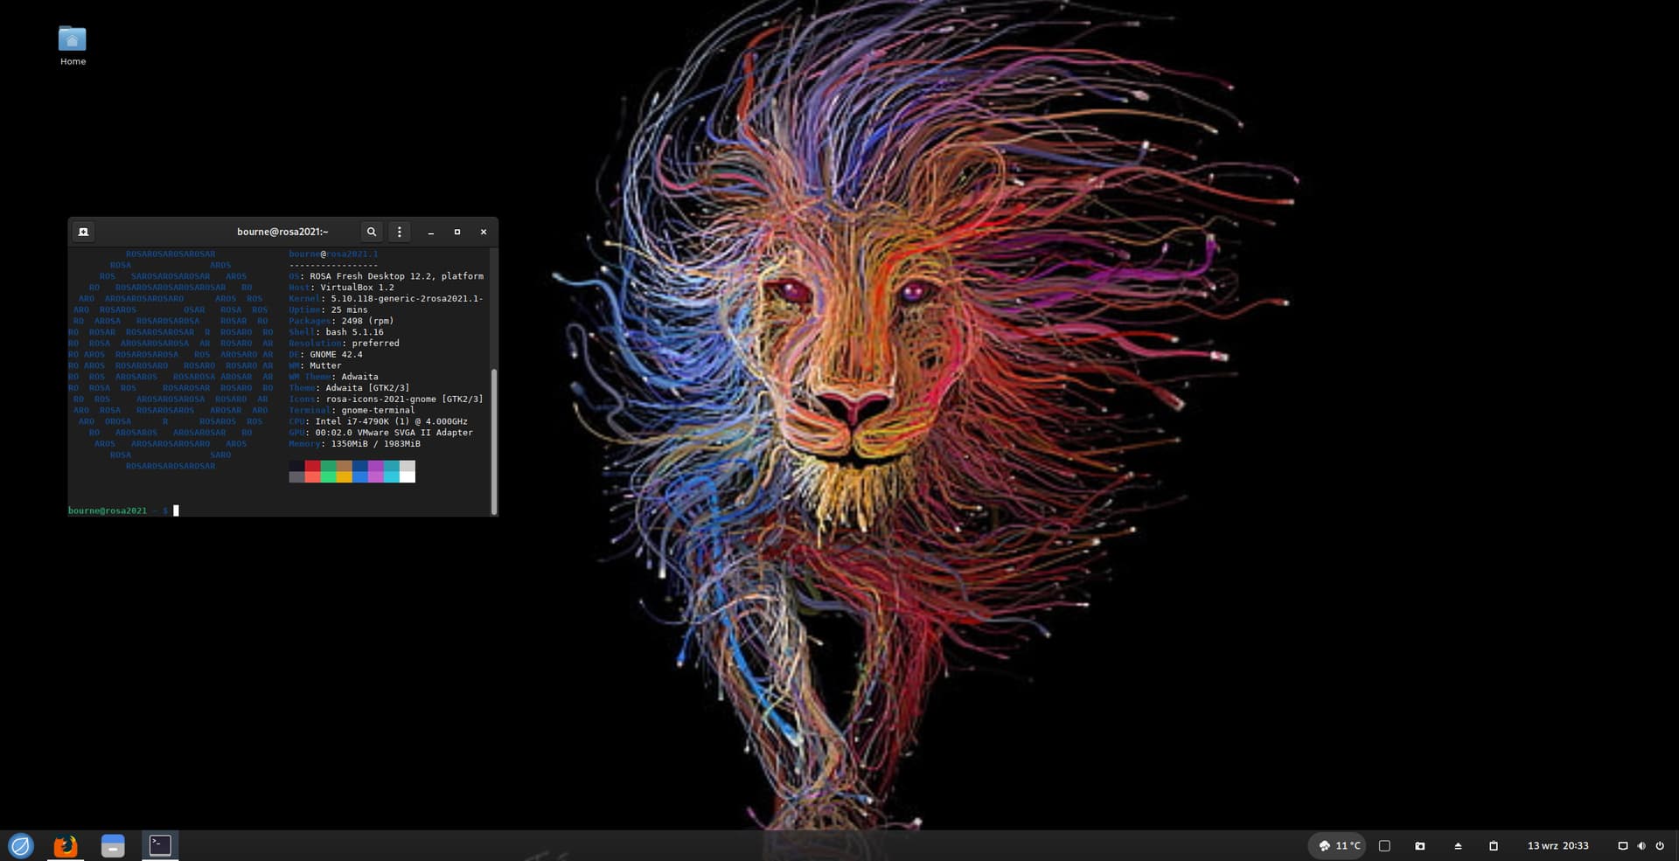Image resolution: width=1679 pixels, height=861 pixels.
Task: Open the Home folder on desktop
Action: 73,44
